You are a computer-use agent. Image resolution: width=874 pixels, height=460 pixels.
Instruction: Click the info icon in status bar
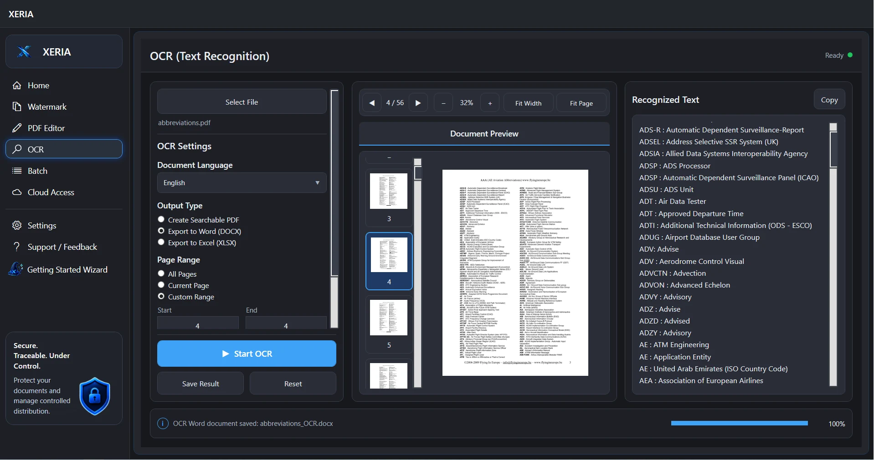click(x=163, y=424)
